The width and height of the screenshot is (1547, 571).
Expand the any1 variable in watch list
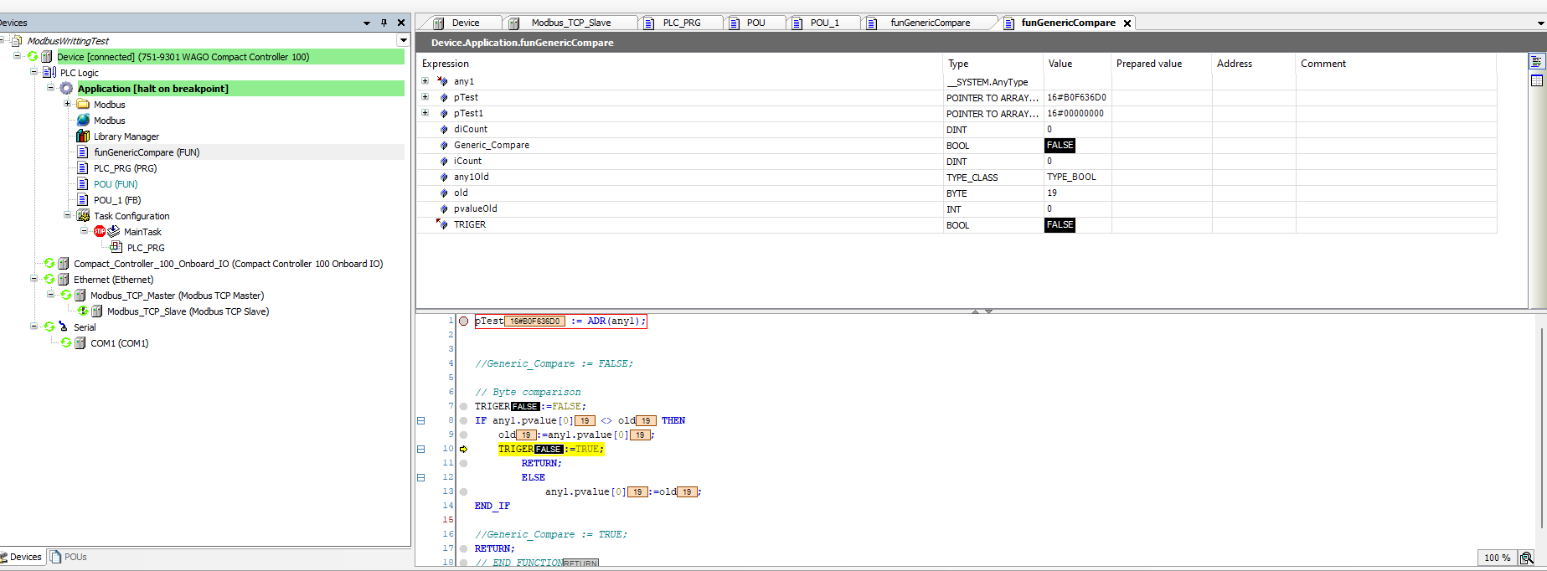click(x=425, y=81)
